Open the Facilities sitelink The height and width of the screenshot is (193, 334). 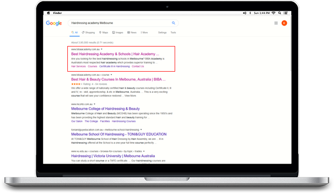click(105, 121)
